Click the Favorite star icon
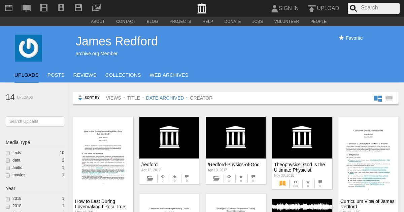The height and width of the screenshot is (212, 404). tap(341, 38)
